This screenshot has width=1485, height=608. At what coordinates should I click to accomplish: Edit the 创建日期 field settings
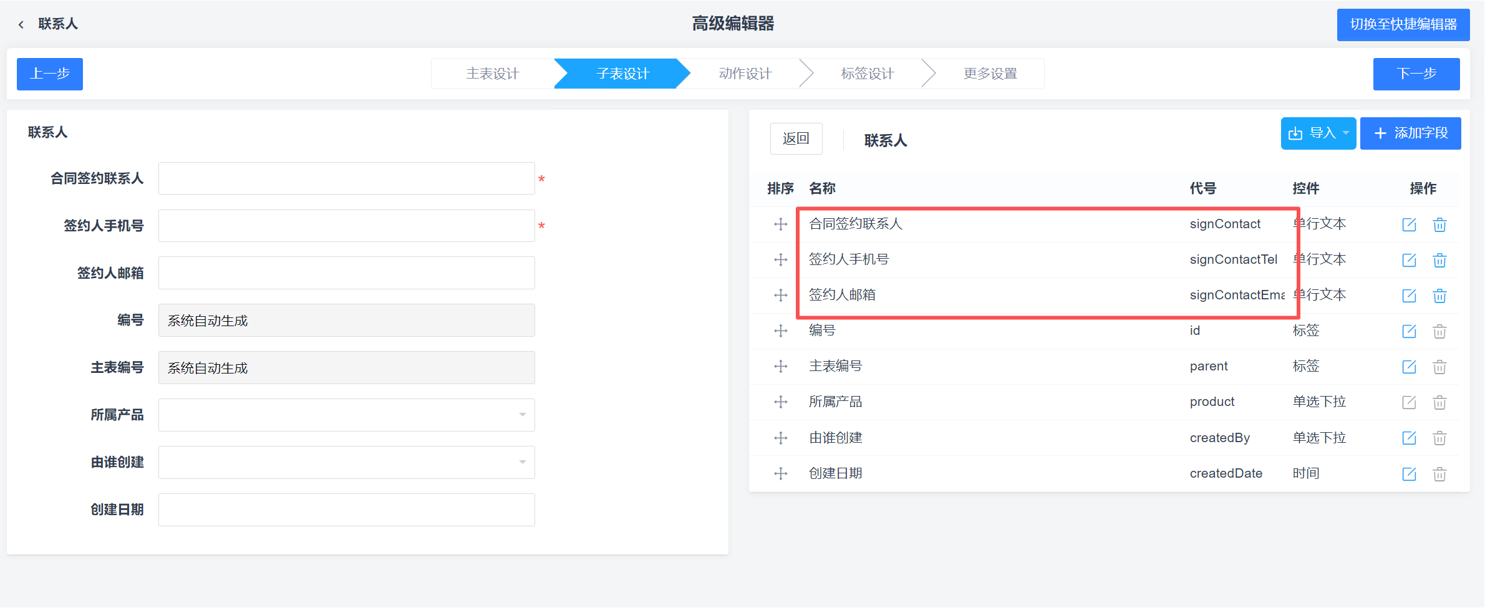point(1409,473)
